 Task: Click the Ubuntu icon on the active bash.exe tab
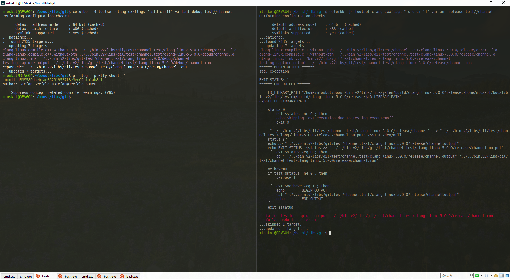coord(38,276)
